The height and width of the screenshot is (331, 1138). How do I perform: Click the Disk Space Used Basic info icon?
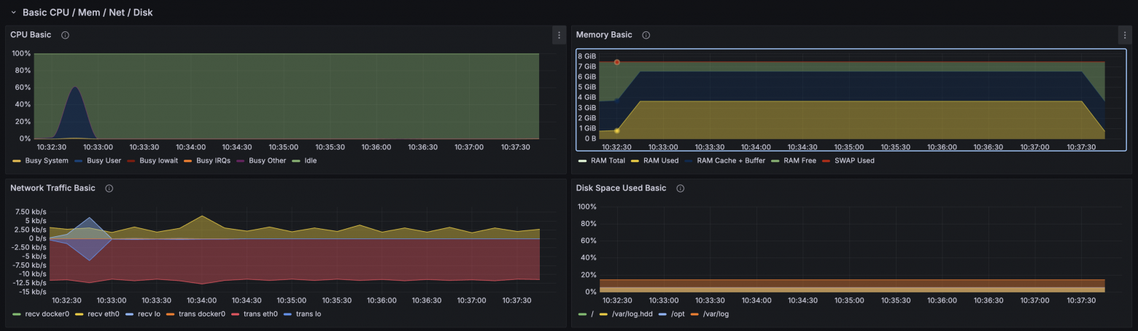[680, 188]
